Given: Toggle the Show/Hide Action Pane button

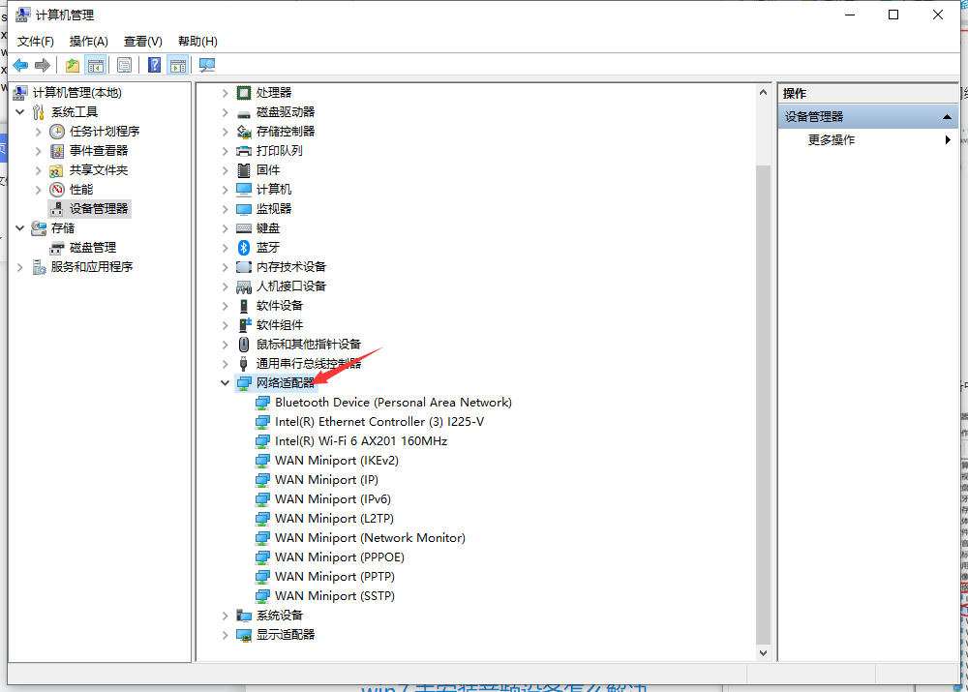Looking at the screenshot, I should [x=177, y=65].
